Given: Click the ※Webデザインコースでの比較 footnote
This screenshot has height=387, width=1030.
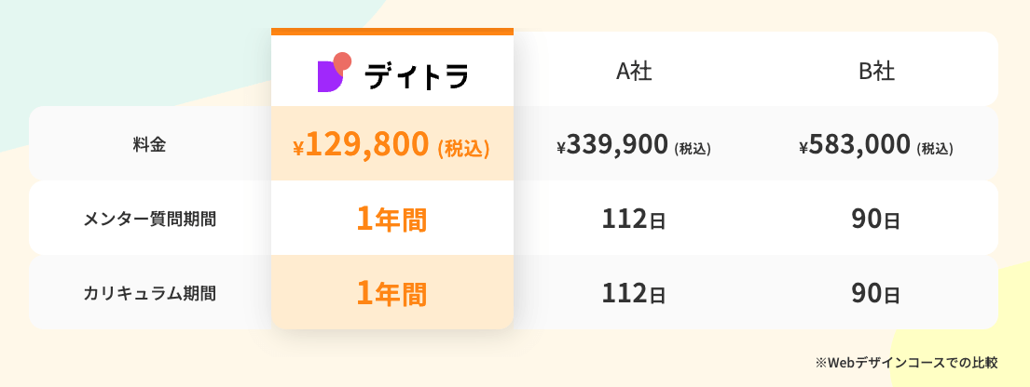Looking at the screenshot, I should (x=906, y=362).
